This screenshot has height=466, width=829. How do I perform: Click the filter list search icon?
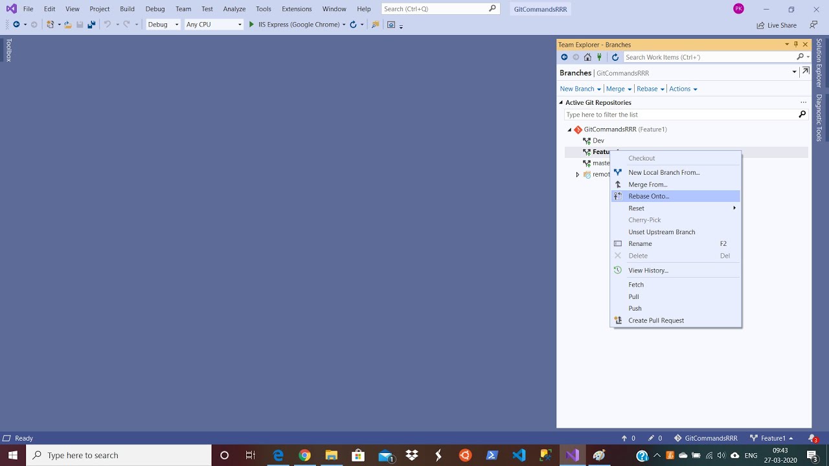[x=802, y=115]
